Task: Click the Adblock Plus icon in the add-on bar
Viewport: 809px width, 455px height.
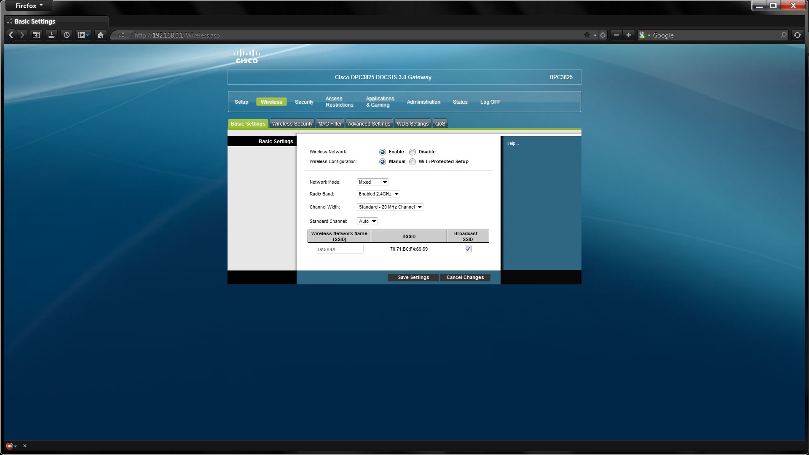Action: click(x=10, y=446)
